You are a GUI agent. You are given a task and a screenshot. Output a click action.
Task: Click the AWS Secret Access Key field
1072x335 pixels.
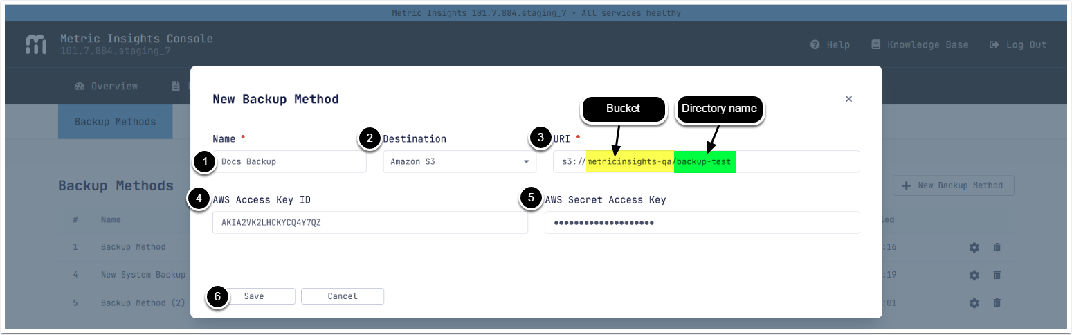(x=702, y=223)
